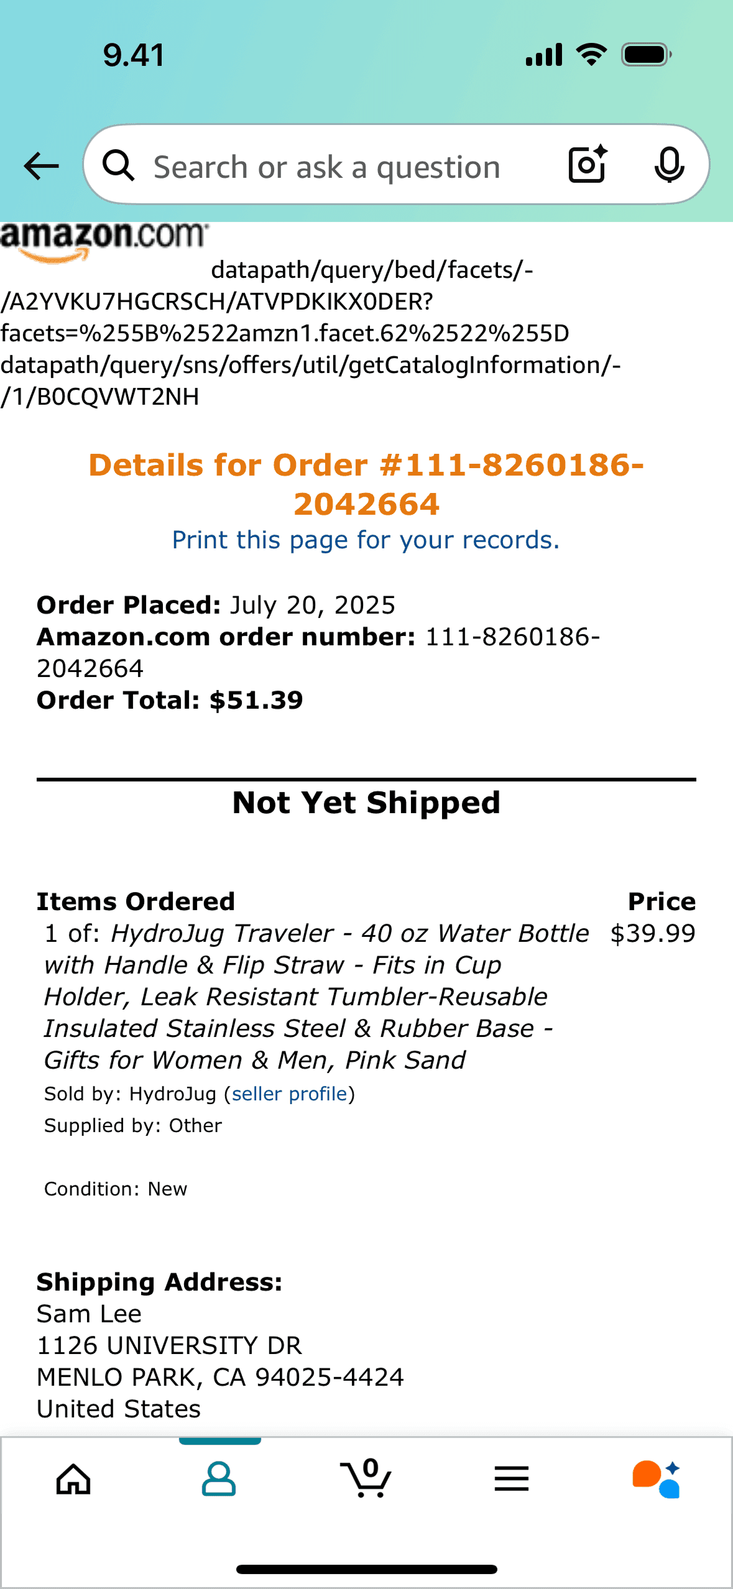Open Print this page for your records
Image resolution: width=733 pixels, height=1589 pixels.
pos(366,540)
